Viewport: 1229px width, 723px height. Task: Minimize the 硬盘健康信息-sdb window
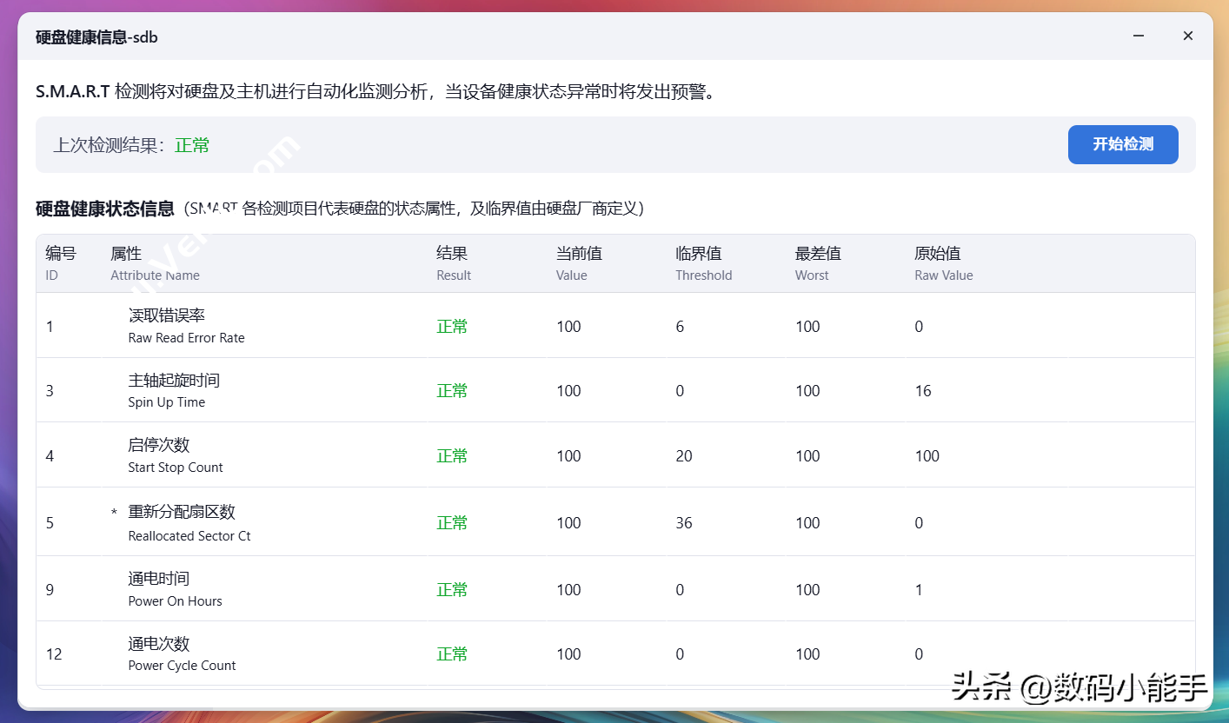tap(1139, 36)
